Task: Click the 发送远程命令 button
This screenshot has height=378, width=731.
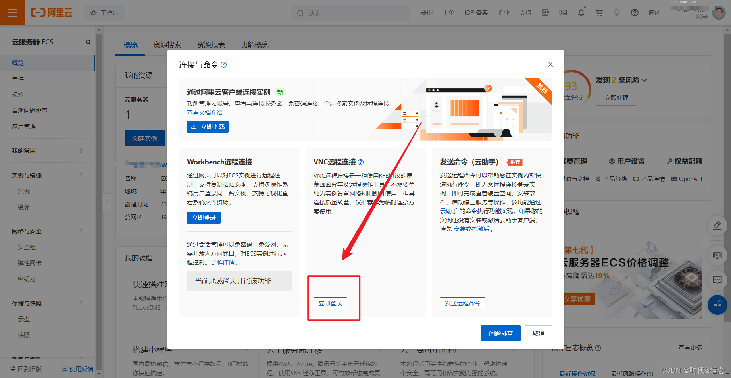Action: pyautogui.click(x=462, y=303)
